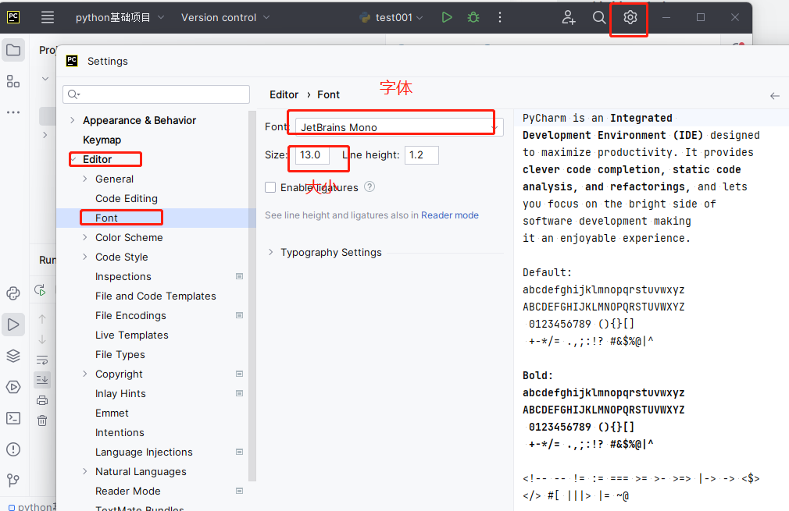This screenshot has width=789, height=511.
Task: Open Emmet settings page
Action: 112,413
